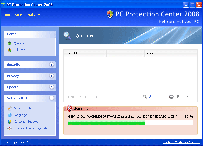Image resolution: width=203 pixels, height=146 pixels.
Task: Expand the Privacy panel chevron
Action: coord(51,76)
